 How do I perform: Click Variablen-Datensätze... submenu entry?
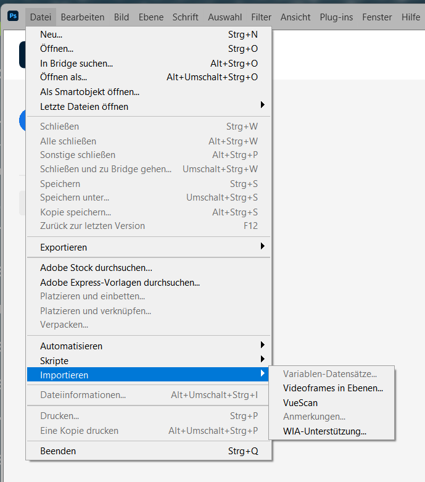point(332,374)
